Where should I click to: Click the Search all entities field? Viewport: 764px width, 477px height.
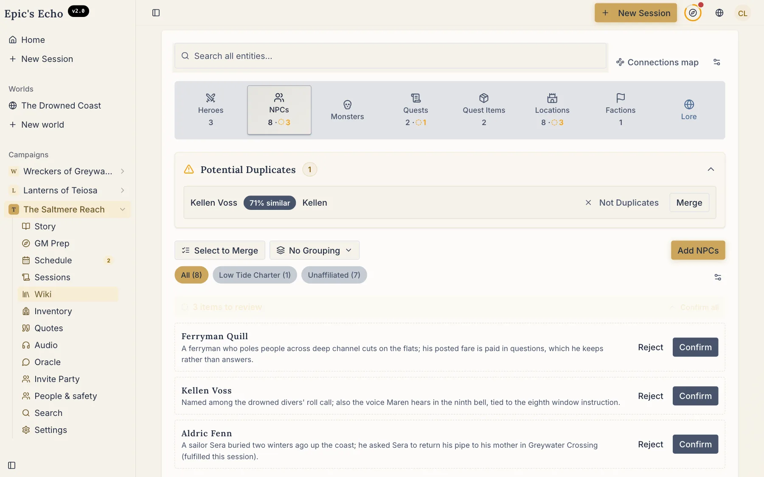coord(390,56)
